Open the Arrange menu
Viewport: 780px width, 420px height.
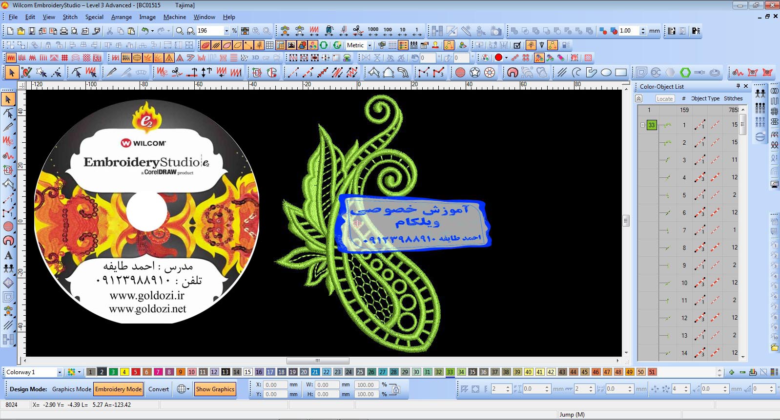click(x=122, y=17)
